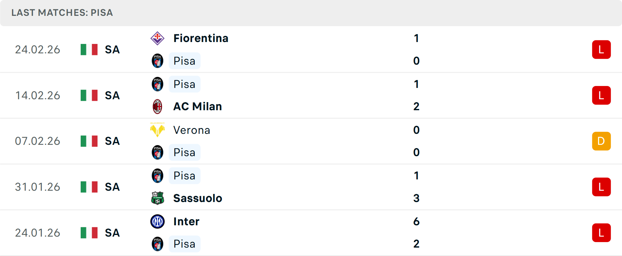622x256 pixels.
Task: Click the AC Milan club crest
Action: 157,106
